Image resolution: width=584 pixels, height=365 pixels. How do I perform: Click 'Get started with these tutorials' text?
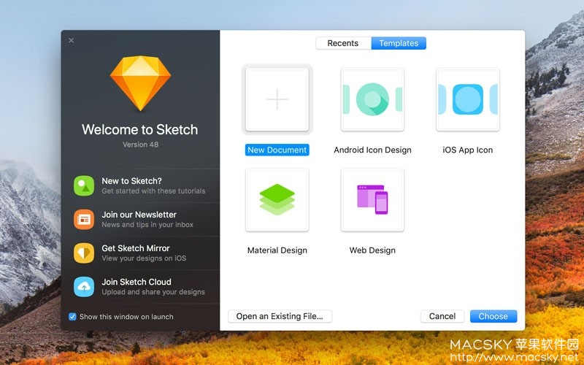tap(153, 191)
